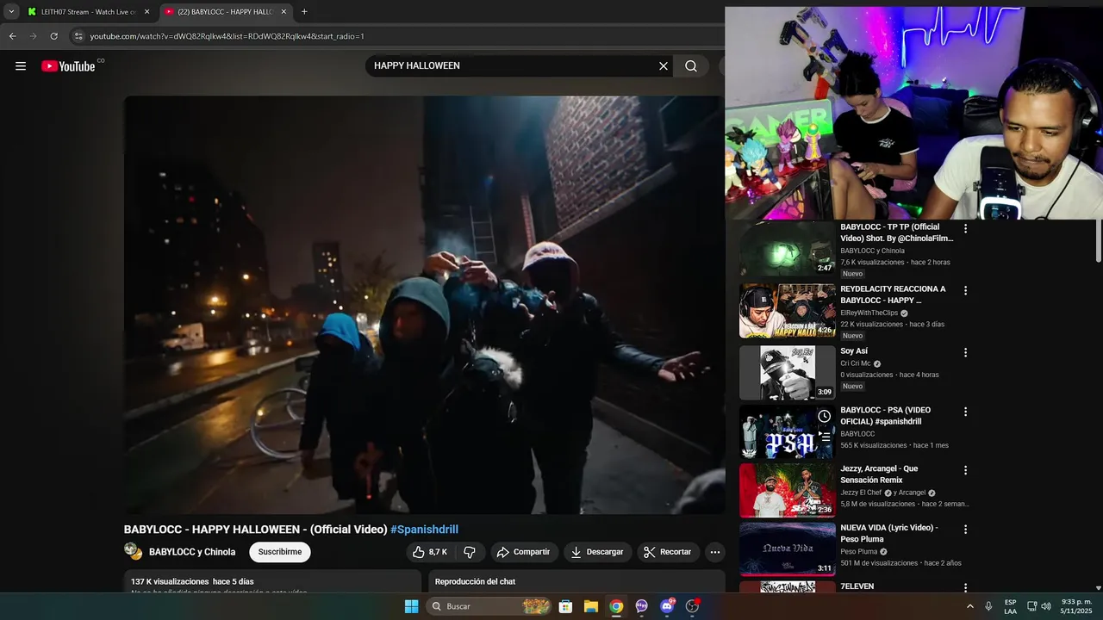Select the BABYLOCC - HAPPY HALLOWEEN browser tab
The image size is (1103, 620).
pos(226,12)
